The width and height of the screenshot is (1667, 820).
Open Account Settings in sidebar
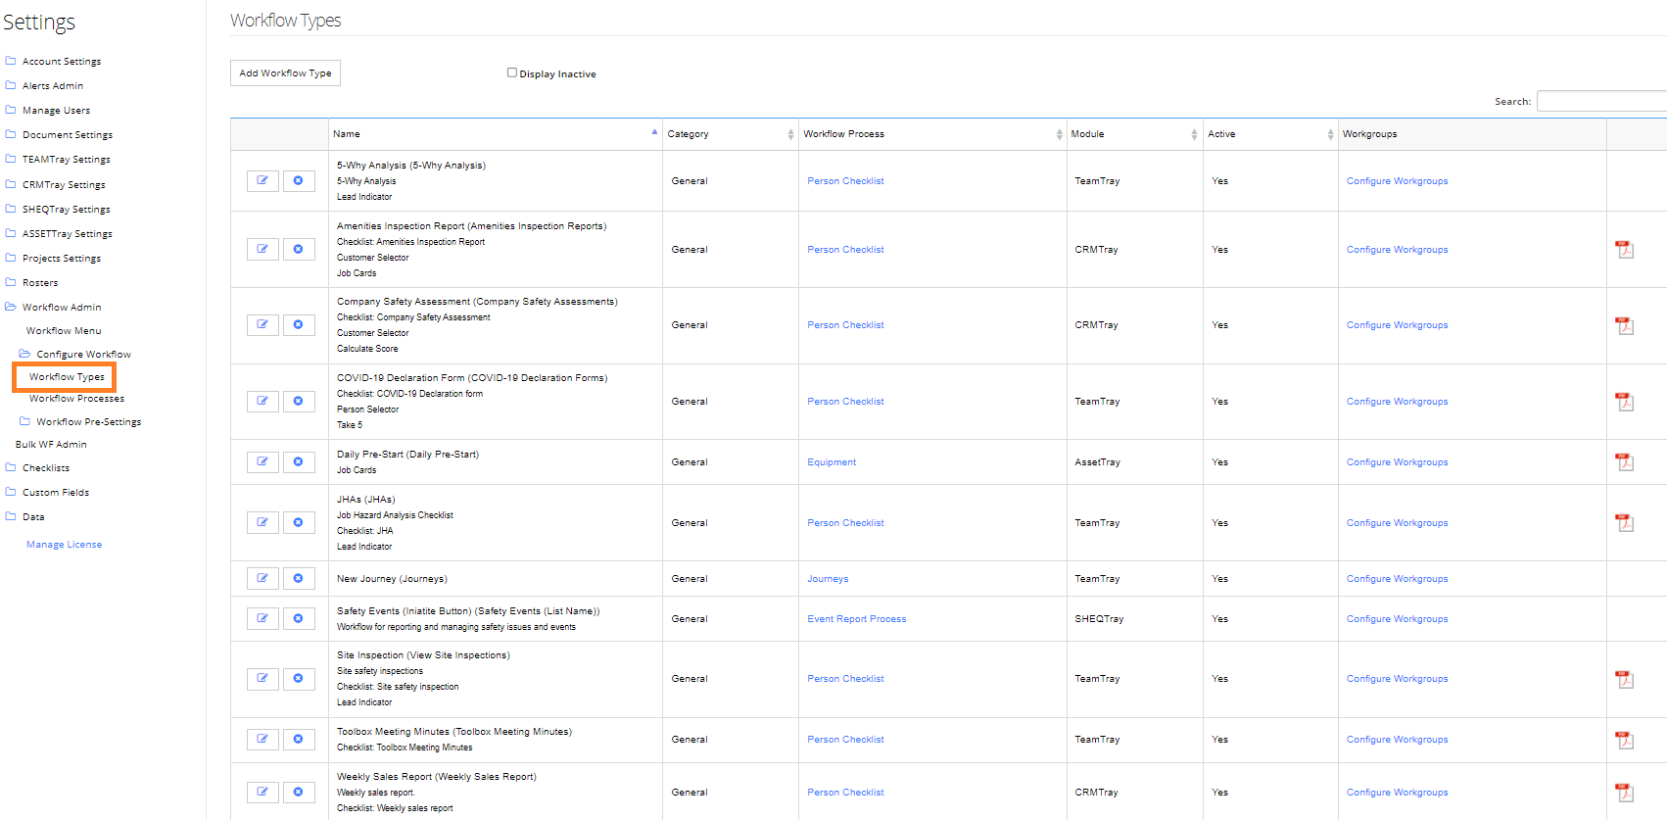(61, 62)
